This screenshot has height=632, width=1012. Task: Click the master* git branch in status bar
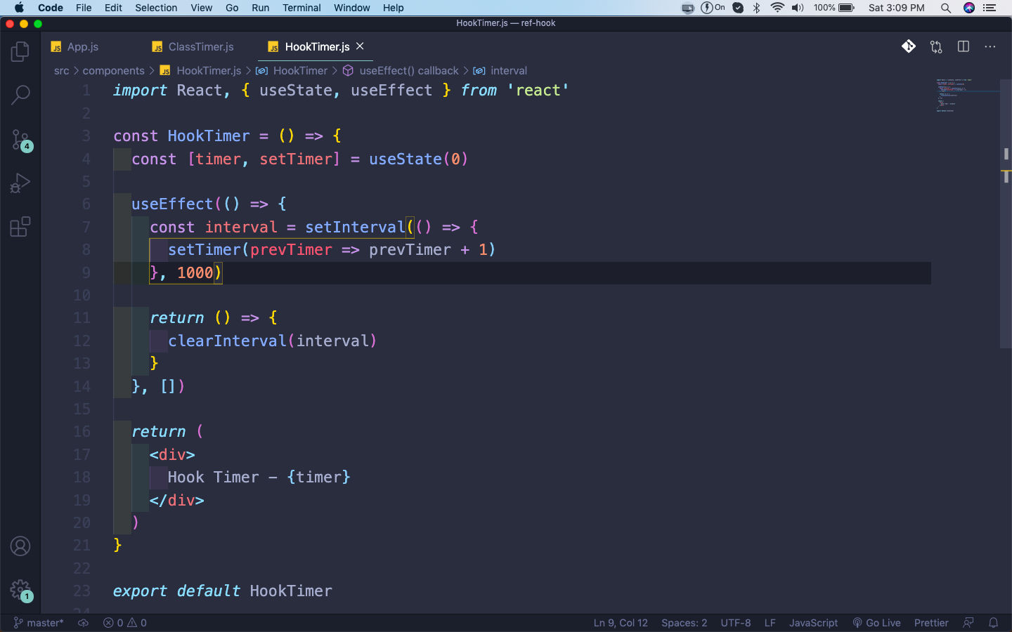coord(39,623)
